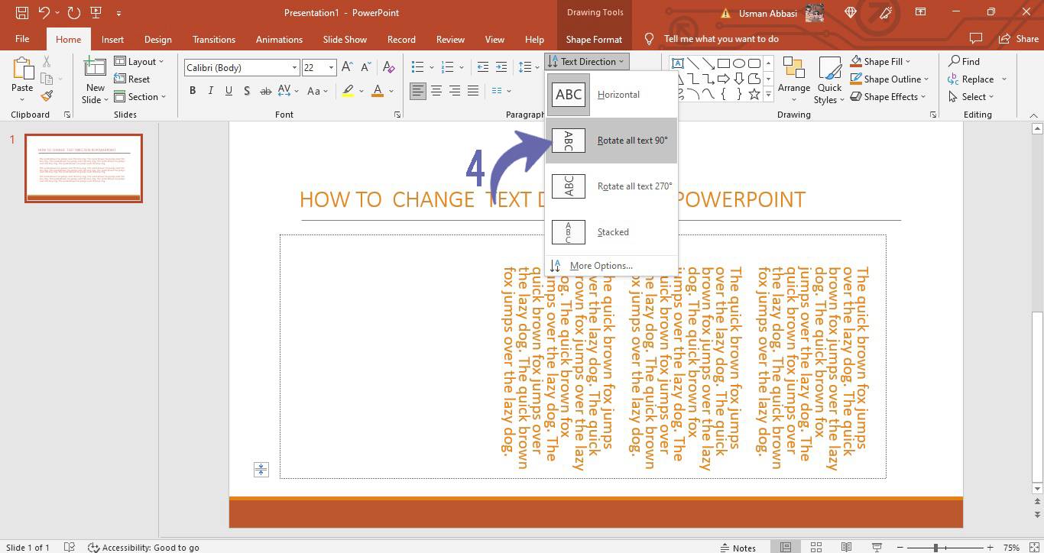The image size is (1044, 553).
Task: Click the Notes button in status bar
Action: click(738, 547)
